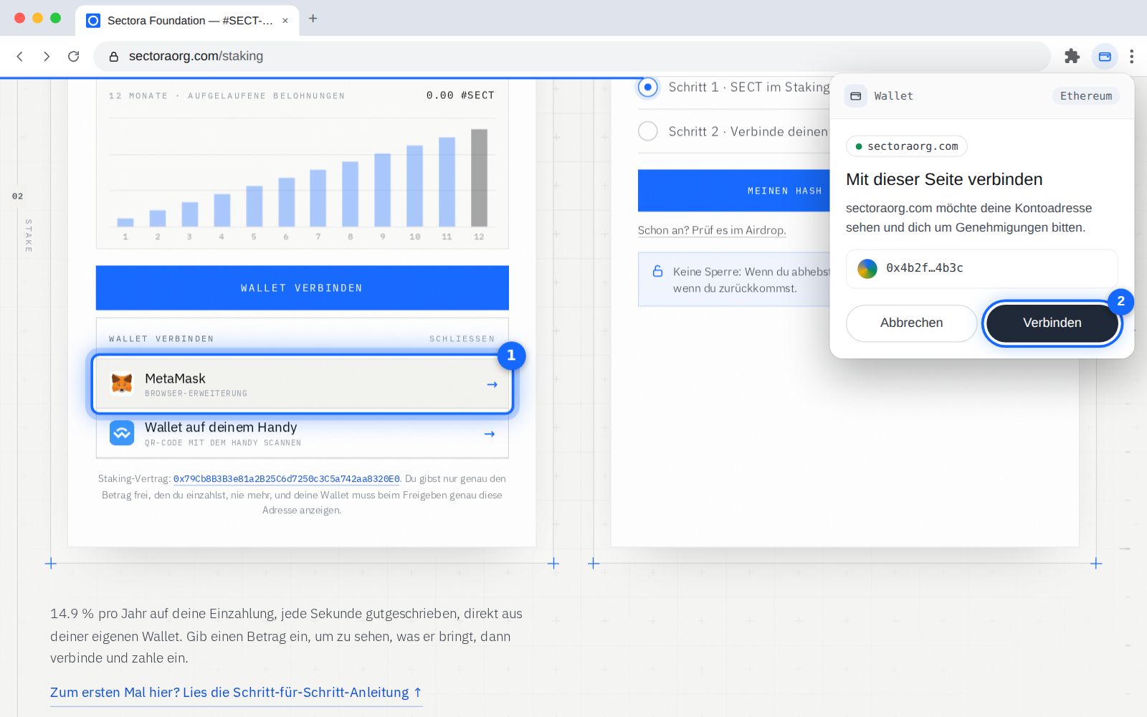
Task: Select the Schritt 2 radio button
Action: coord(648,131)
